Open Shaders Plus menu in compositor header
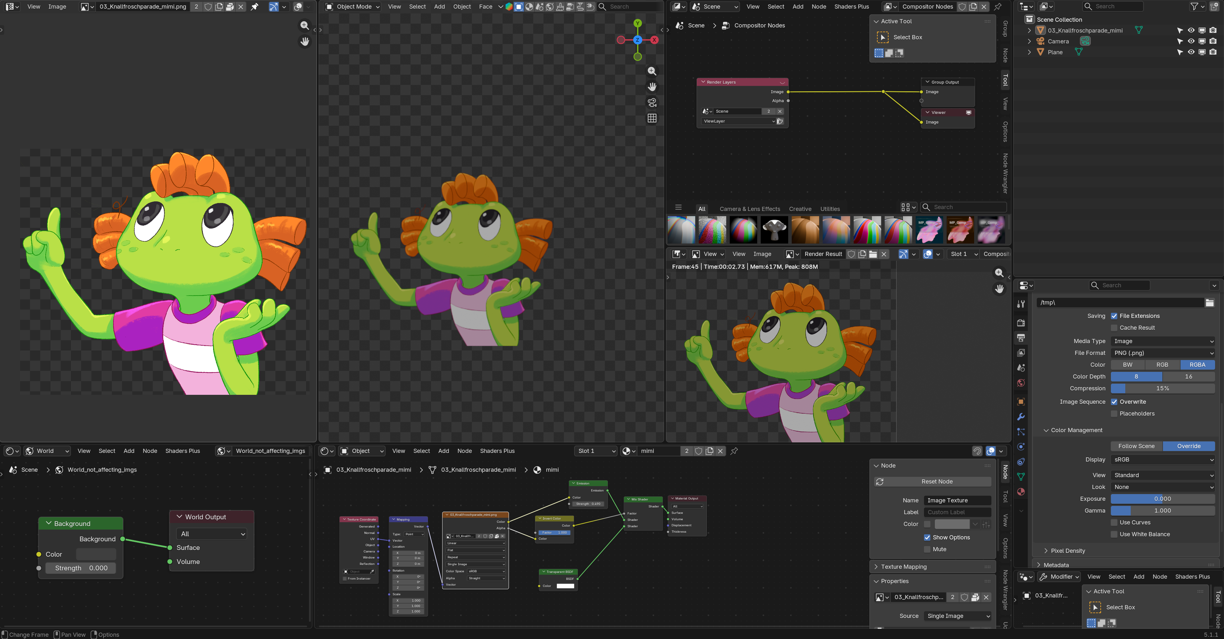 [851, 7]
